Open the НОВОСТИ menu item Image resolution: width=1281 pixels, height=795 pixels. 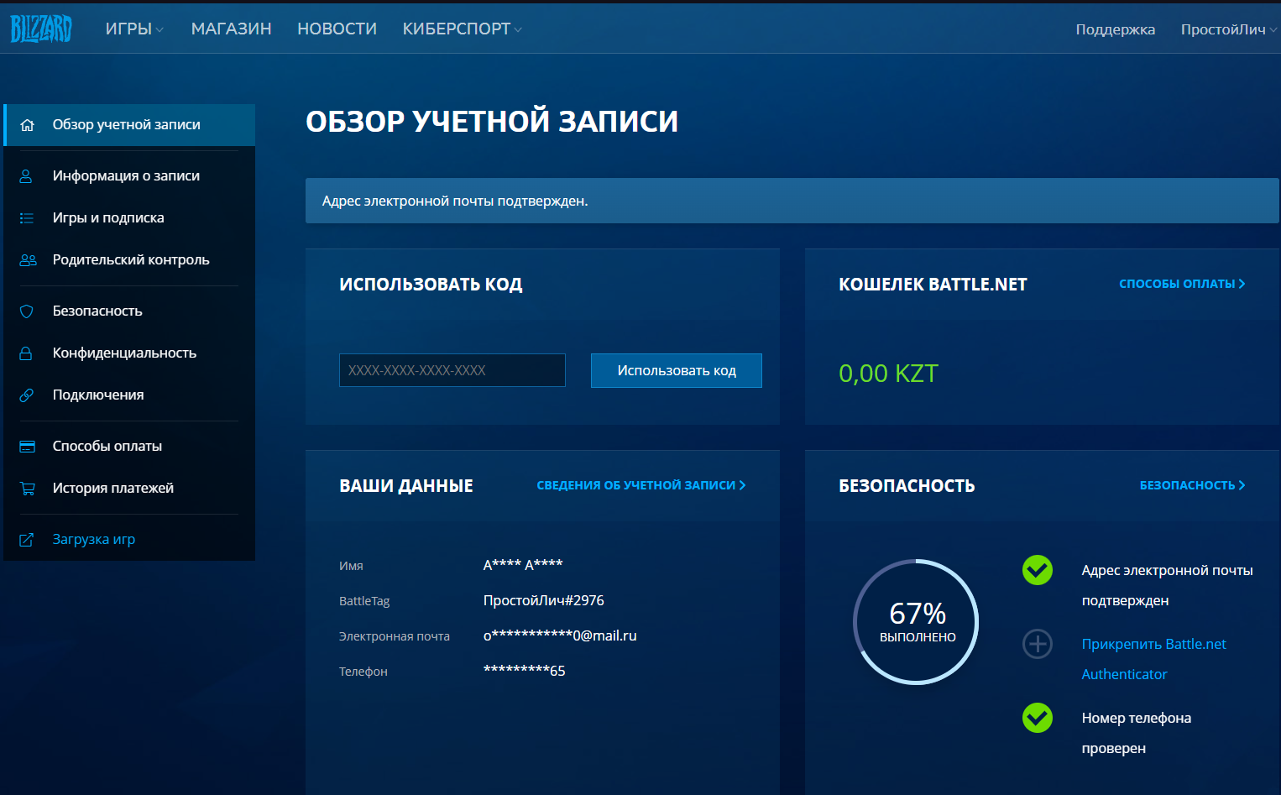(x=337, y=29)
